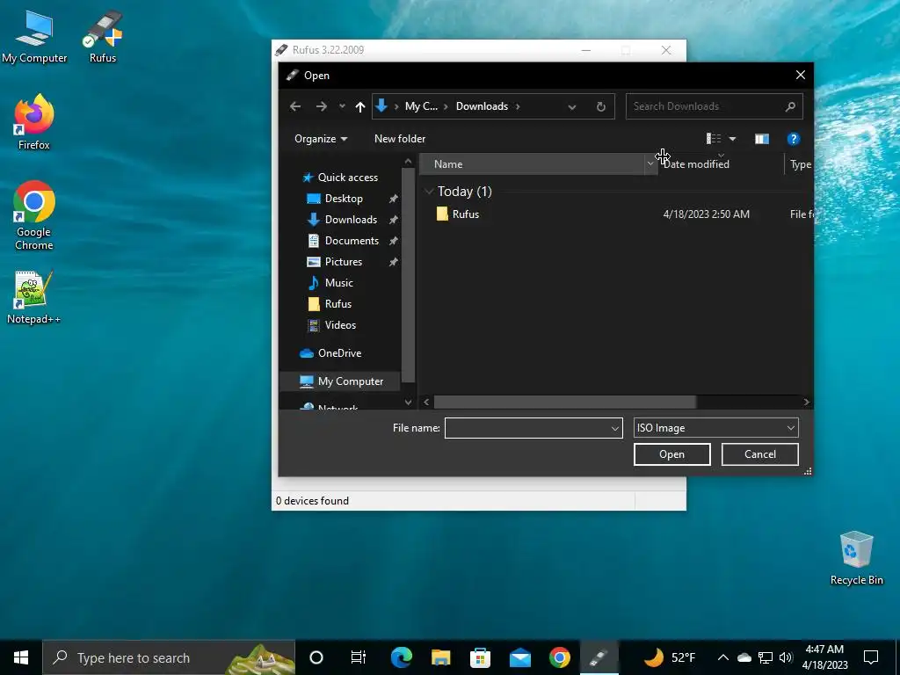Close the Open dialog
Viewport: 900px width, 675px height.
click(800, 76)
